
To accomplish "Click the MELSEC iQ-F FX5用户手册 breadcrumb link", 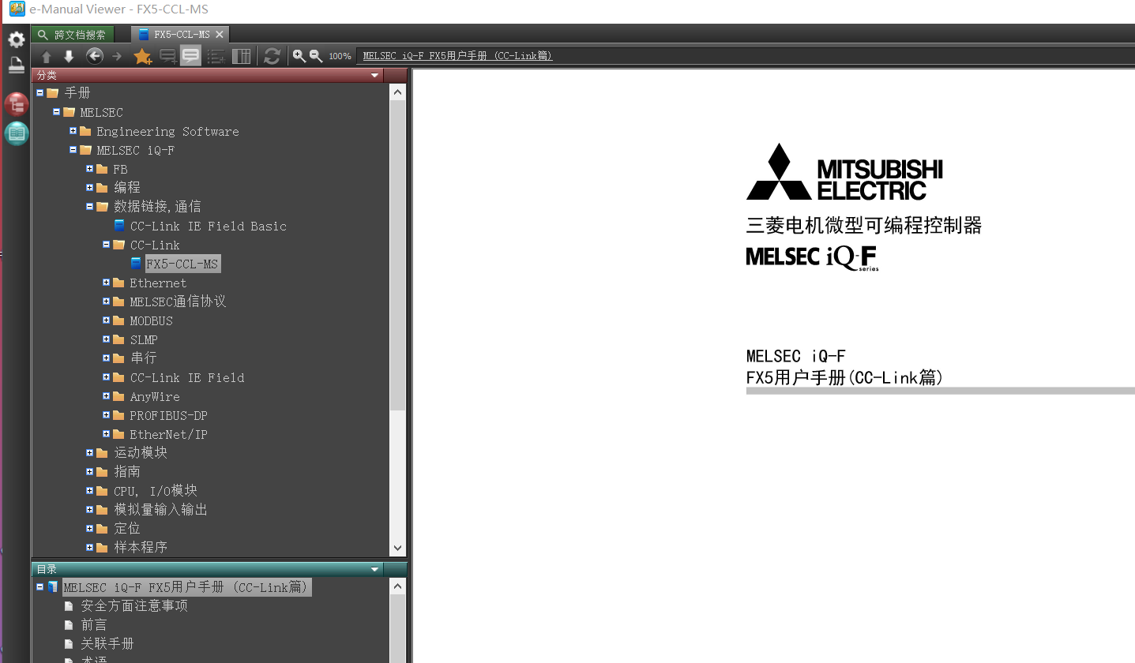I will [x=457, y=56].
